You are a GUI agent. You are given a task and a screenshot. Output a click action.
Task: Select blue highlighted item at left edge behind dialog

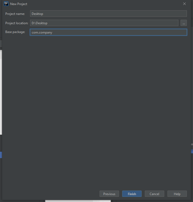pyautogui.click(x=1, y=155)
